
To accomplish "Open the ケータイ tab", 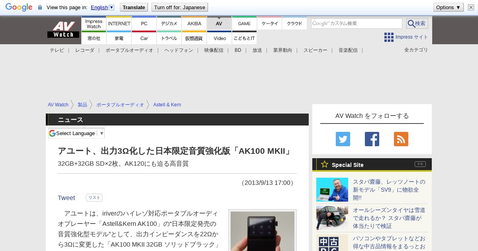I will coord(270,24).
